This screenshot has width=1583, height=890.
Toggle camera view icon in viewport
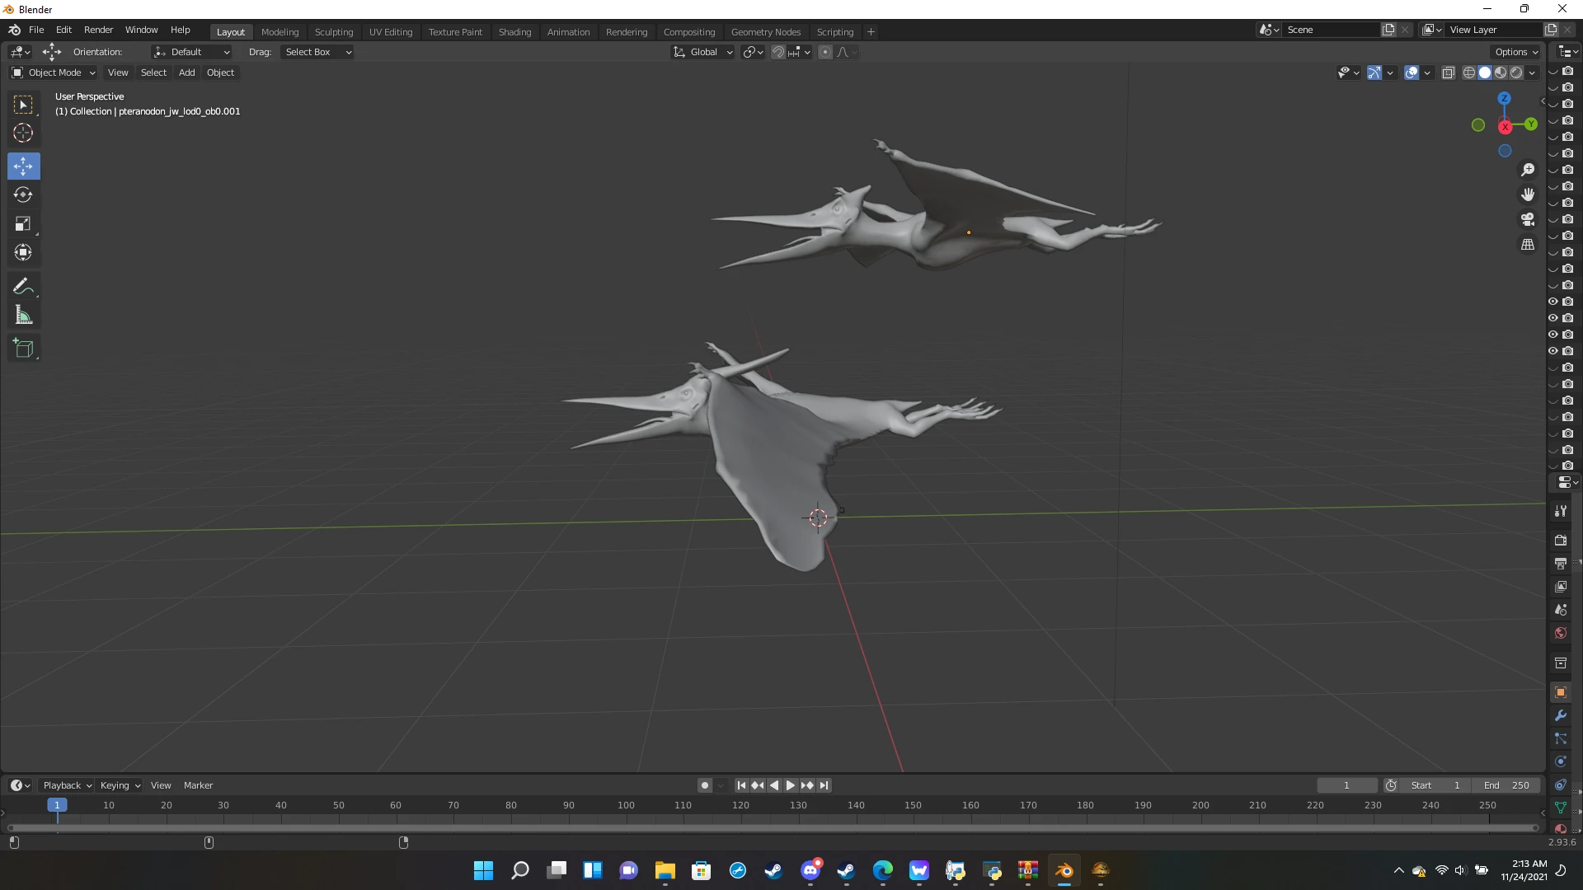pyautogui.click(x=1528, y=219)
